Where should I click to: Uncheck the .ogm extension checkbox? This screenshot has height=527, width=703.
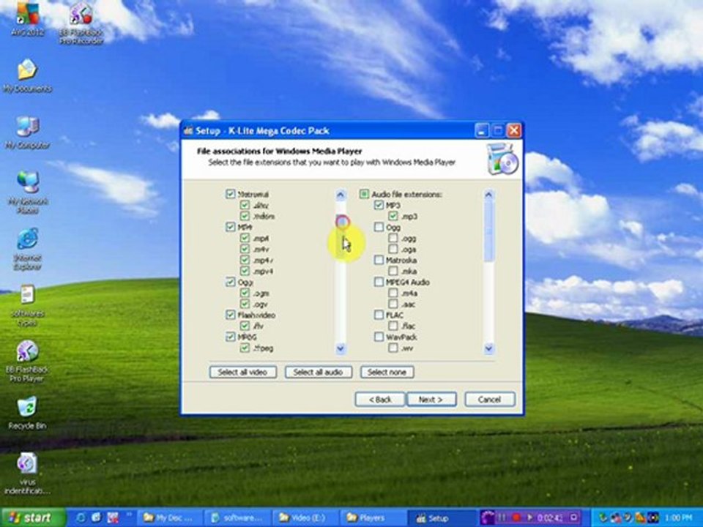pyautogui.click(x=245, y=293)
